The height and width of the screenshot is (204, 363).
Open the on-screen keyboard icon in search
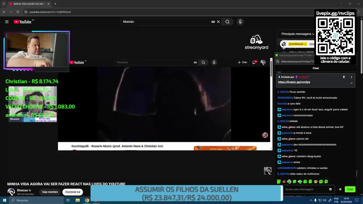click(x=213, y=22)
